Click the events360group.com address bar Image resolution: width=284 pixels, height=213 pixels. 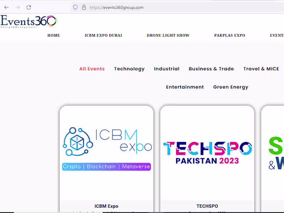click(177, 7)
